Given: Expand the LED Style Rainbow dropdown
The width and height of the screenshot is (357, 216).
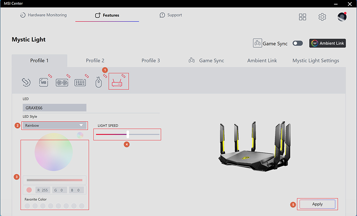Looking at the screenshot, I should pos(55,126).
